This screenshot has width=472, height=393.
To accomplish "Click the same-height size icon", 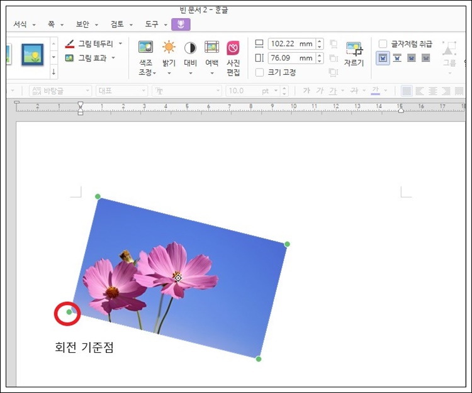I will [x=333, y=58].
